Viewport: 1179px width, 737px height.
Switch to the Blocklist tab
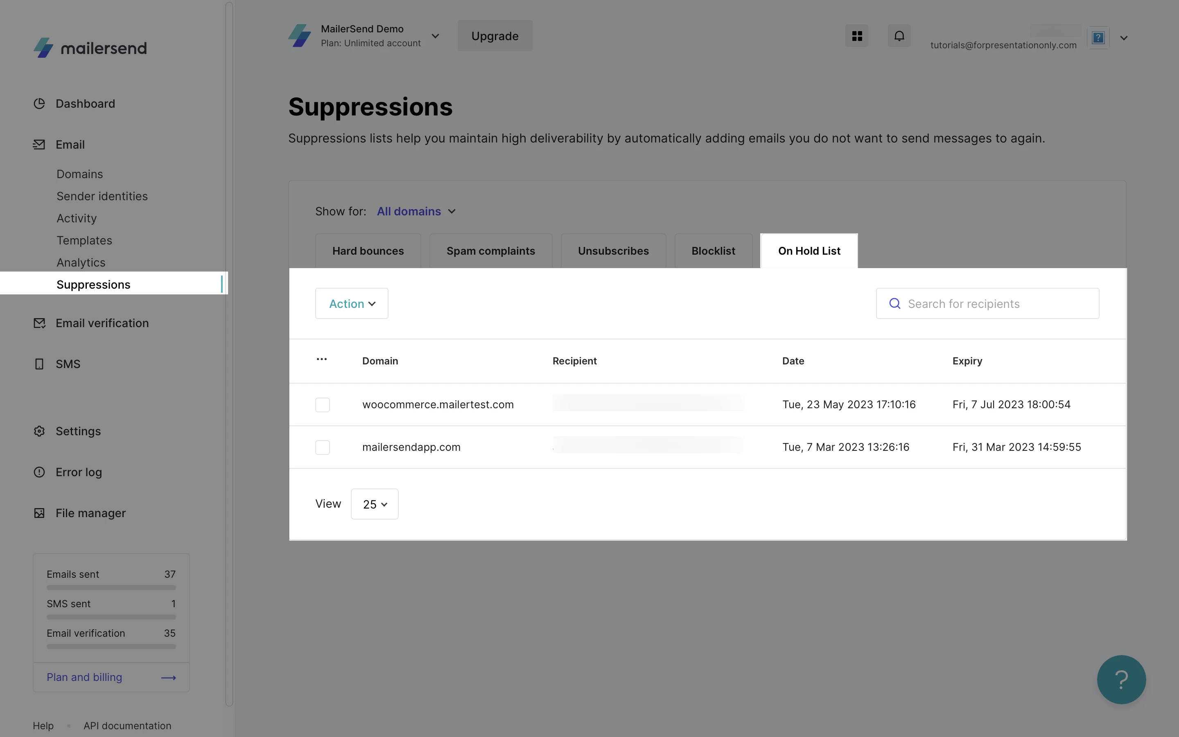pos(713,251)
